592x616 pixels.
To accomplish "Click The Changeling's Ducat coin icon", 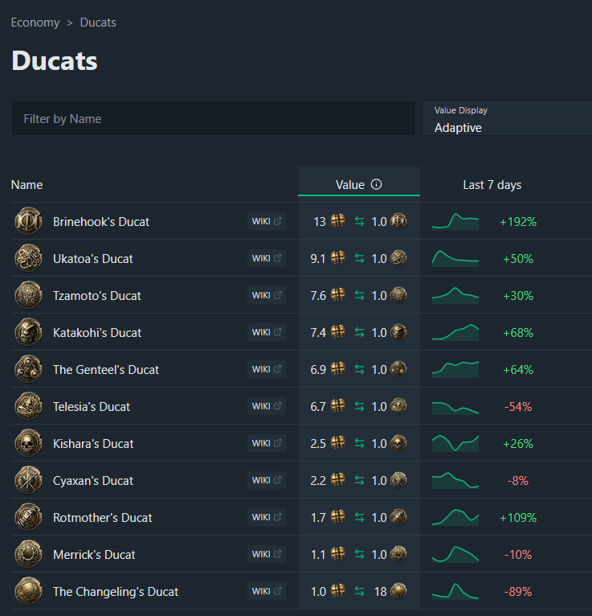I will (28, 591).
